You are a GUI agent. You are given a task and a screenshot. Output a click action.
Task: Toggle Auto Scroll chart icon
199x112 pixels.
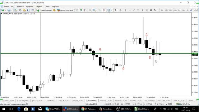(100, 10)
